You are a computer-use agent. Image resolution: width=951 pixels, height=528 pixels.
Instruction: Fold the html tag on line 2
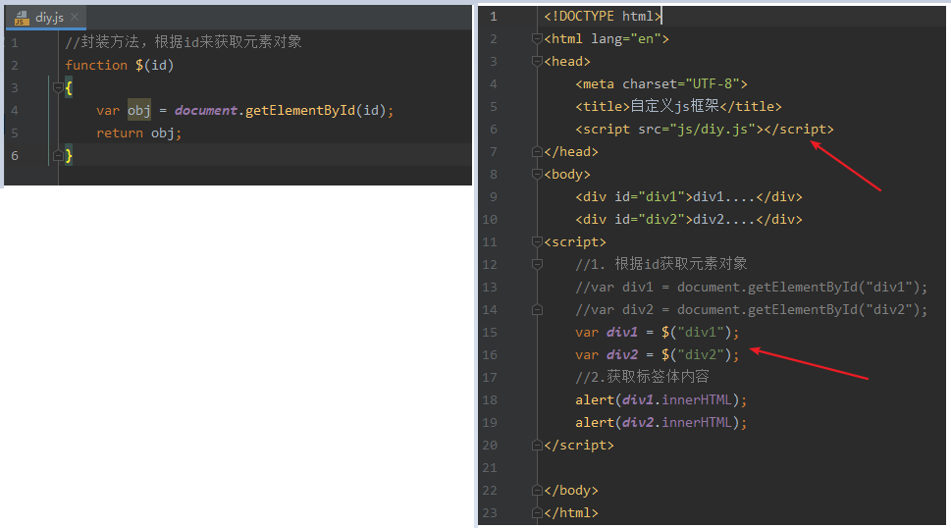[x=537, y=39]
